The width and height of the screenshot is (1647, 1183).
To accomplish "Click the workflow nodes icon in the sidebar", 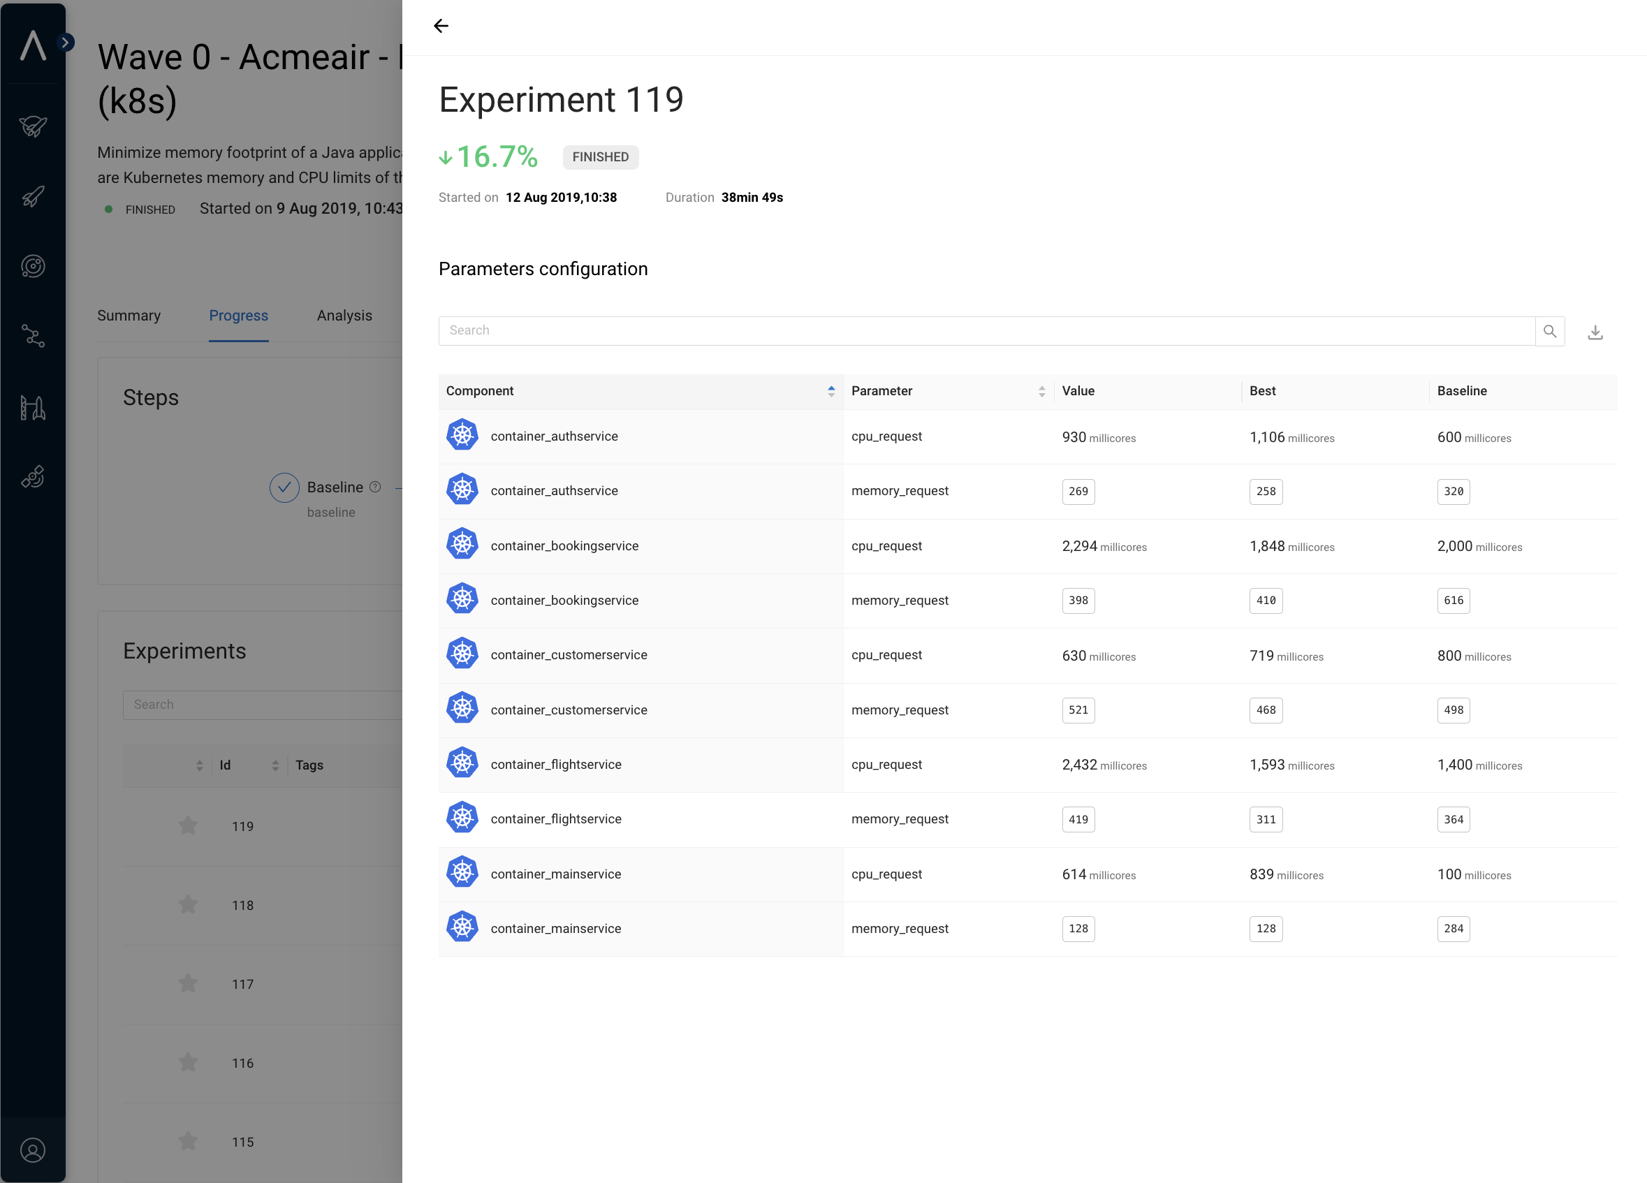I will pyautogui.click(x=33, y=335).
